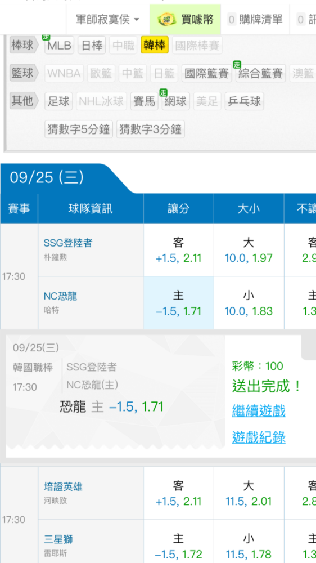The image size is (316, 563).
Task: Pick over 11.5, 2.01
Action: (x=249, y=493)
